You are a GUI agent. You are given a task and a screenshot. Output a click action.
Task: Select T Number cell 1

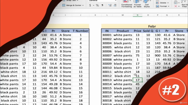pos(80,35)
